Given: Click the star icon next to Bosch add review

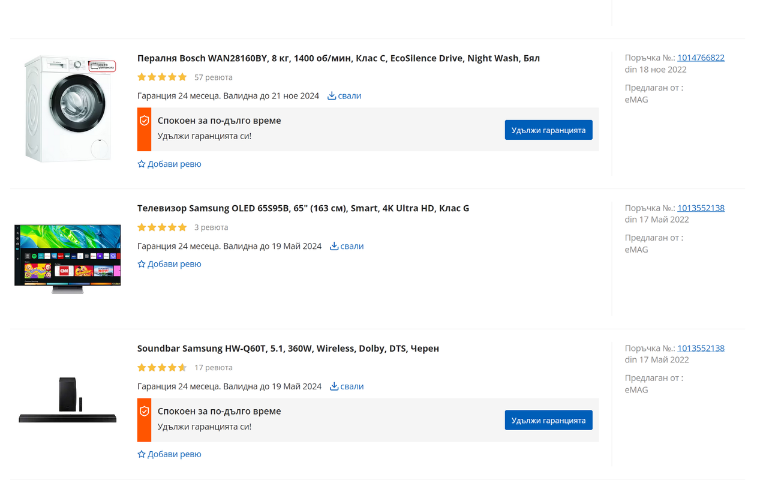Looking at the screenshot, I should point(142,164).
